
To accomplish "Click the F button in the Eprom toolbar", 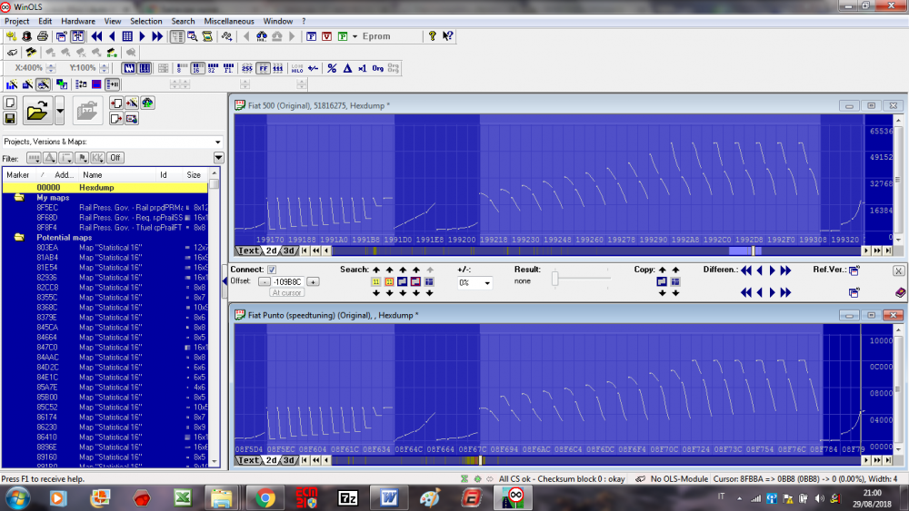I will pyautogui.click(x=311, y=36).
